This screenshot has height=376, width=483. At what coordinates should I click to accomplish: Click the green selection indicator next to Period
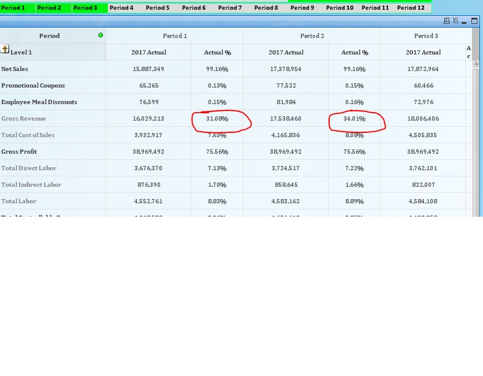pyautogui.click(x=101, y=35)
